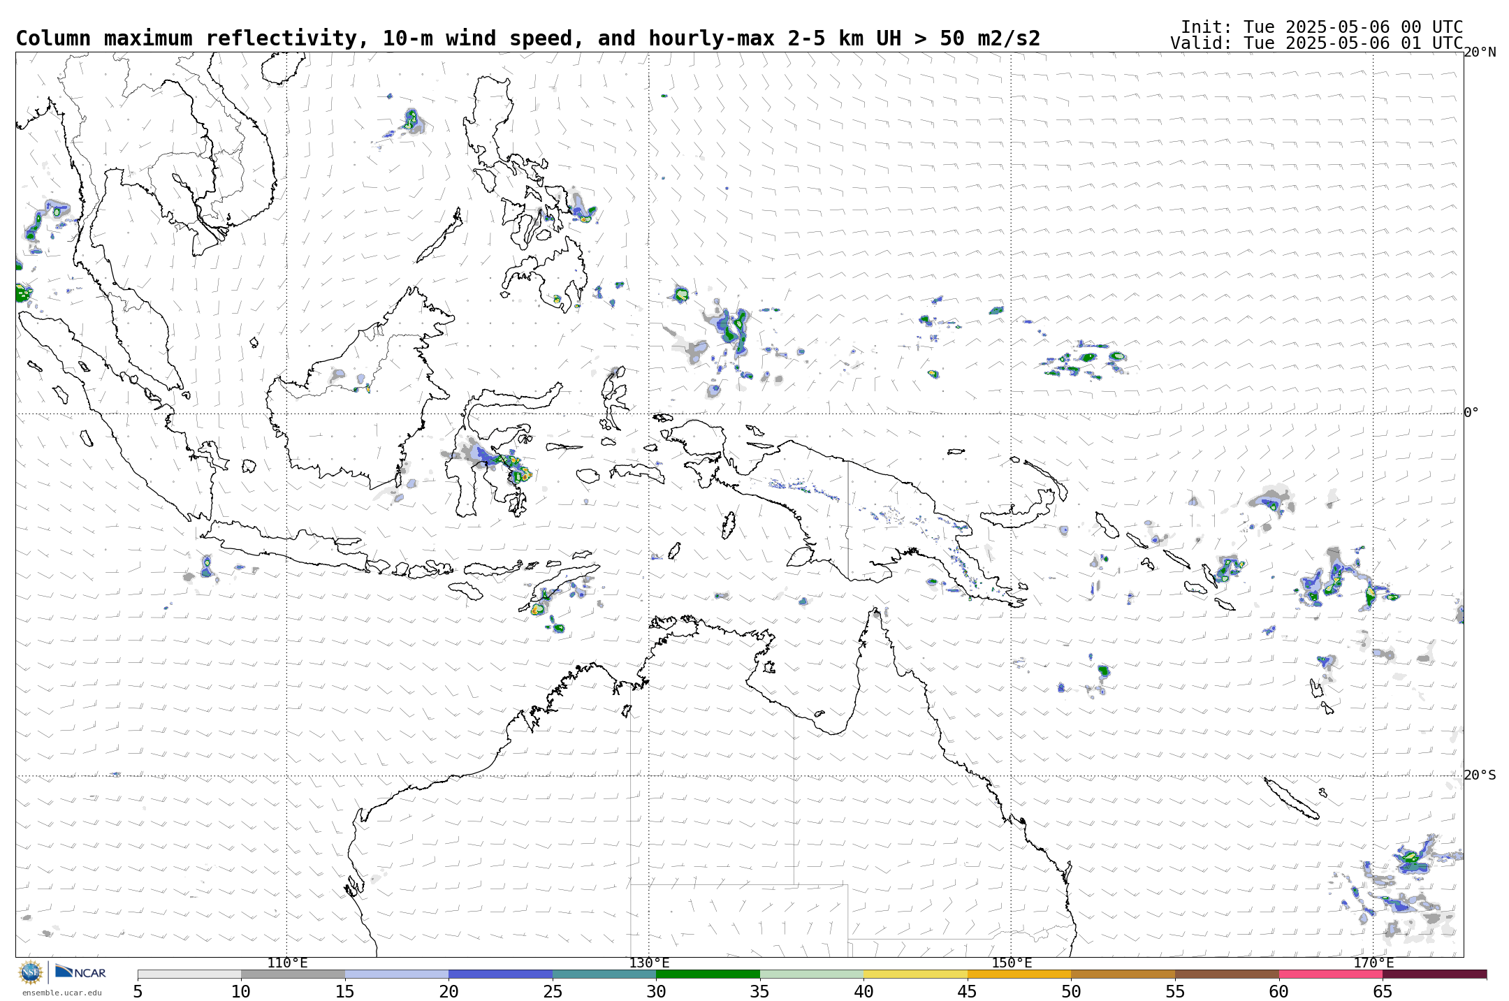Click the NCAR logo
Screen dimensions: 1509x1001
(80, 972)
